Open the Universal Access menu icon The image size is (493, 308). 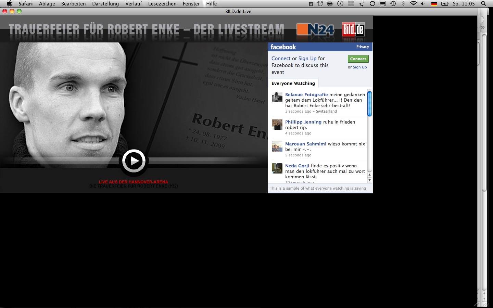pos(340,4)
